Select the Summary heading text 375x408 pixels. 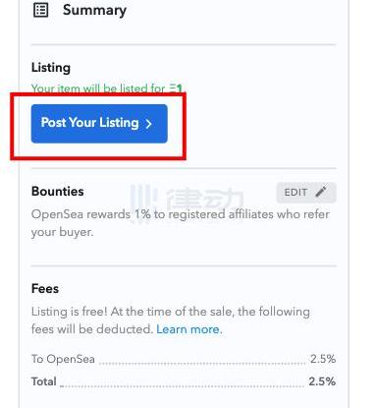(x=94, y=10)
